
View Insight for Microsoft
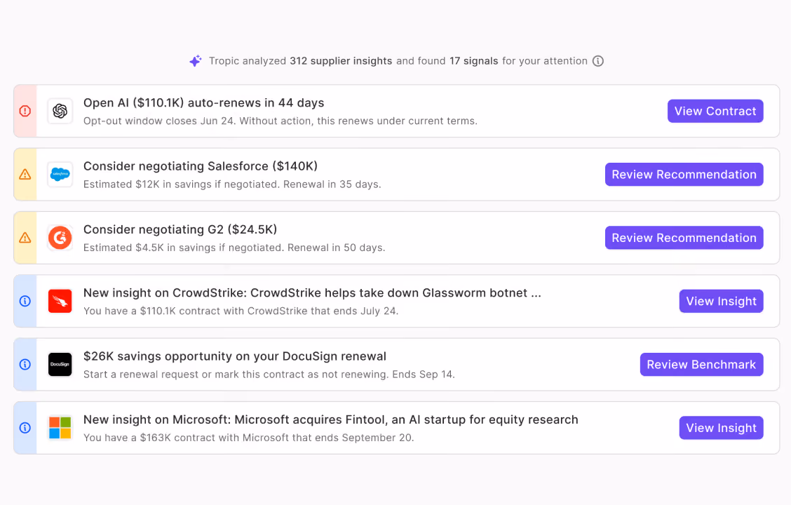click(721, 428)
